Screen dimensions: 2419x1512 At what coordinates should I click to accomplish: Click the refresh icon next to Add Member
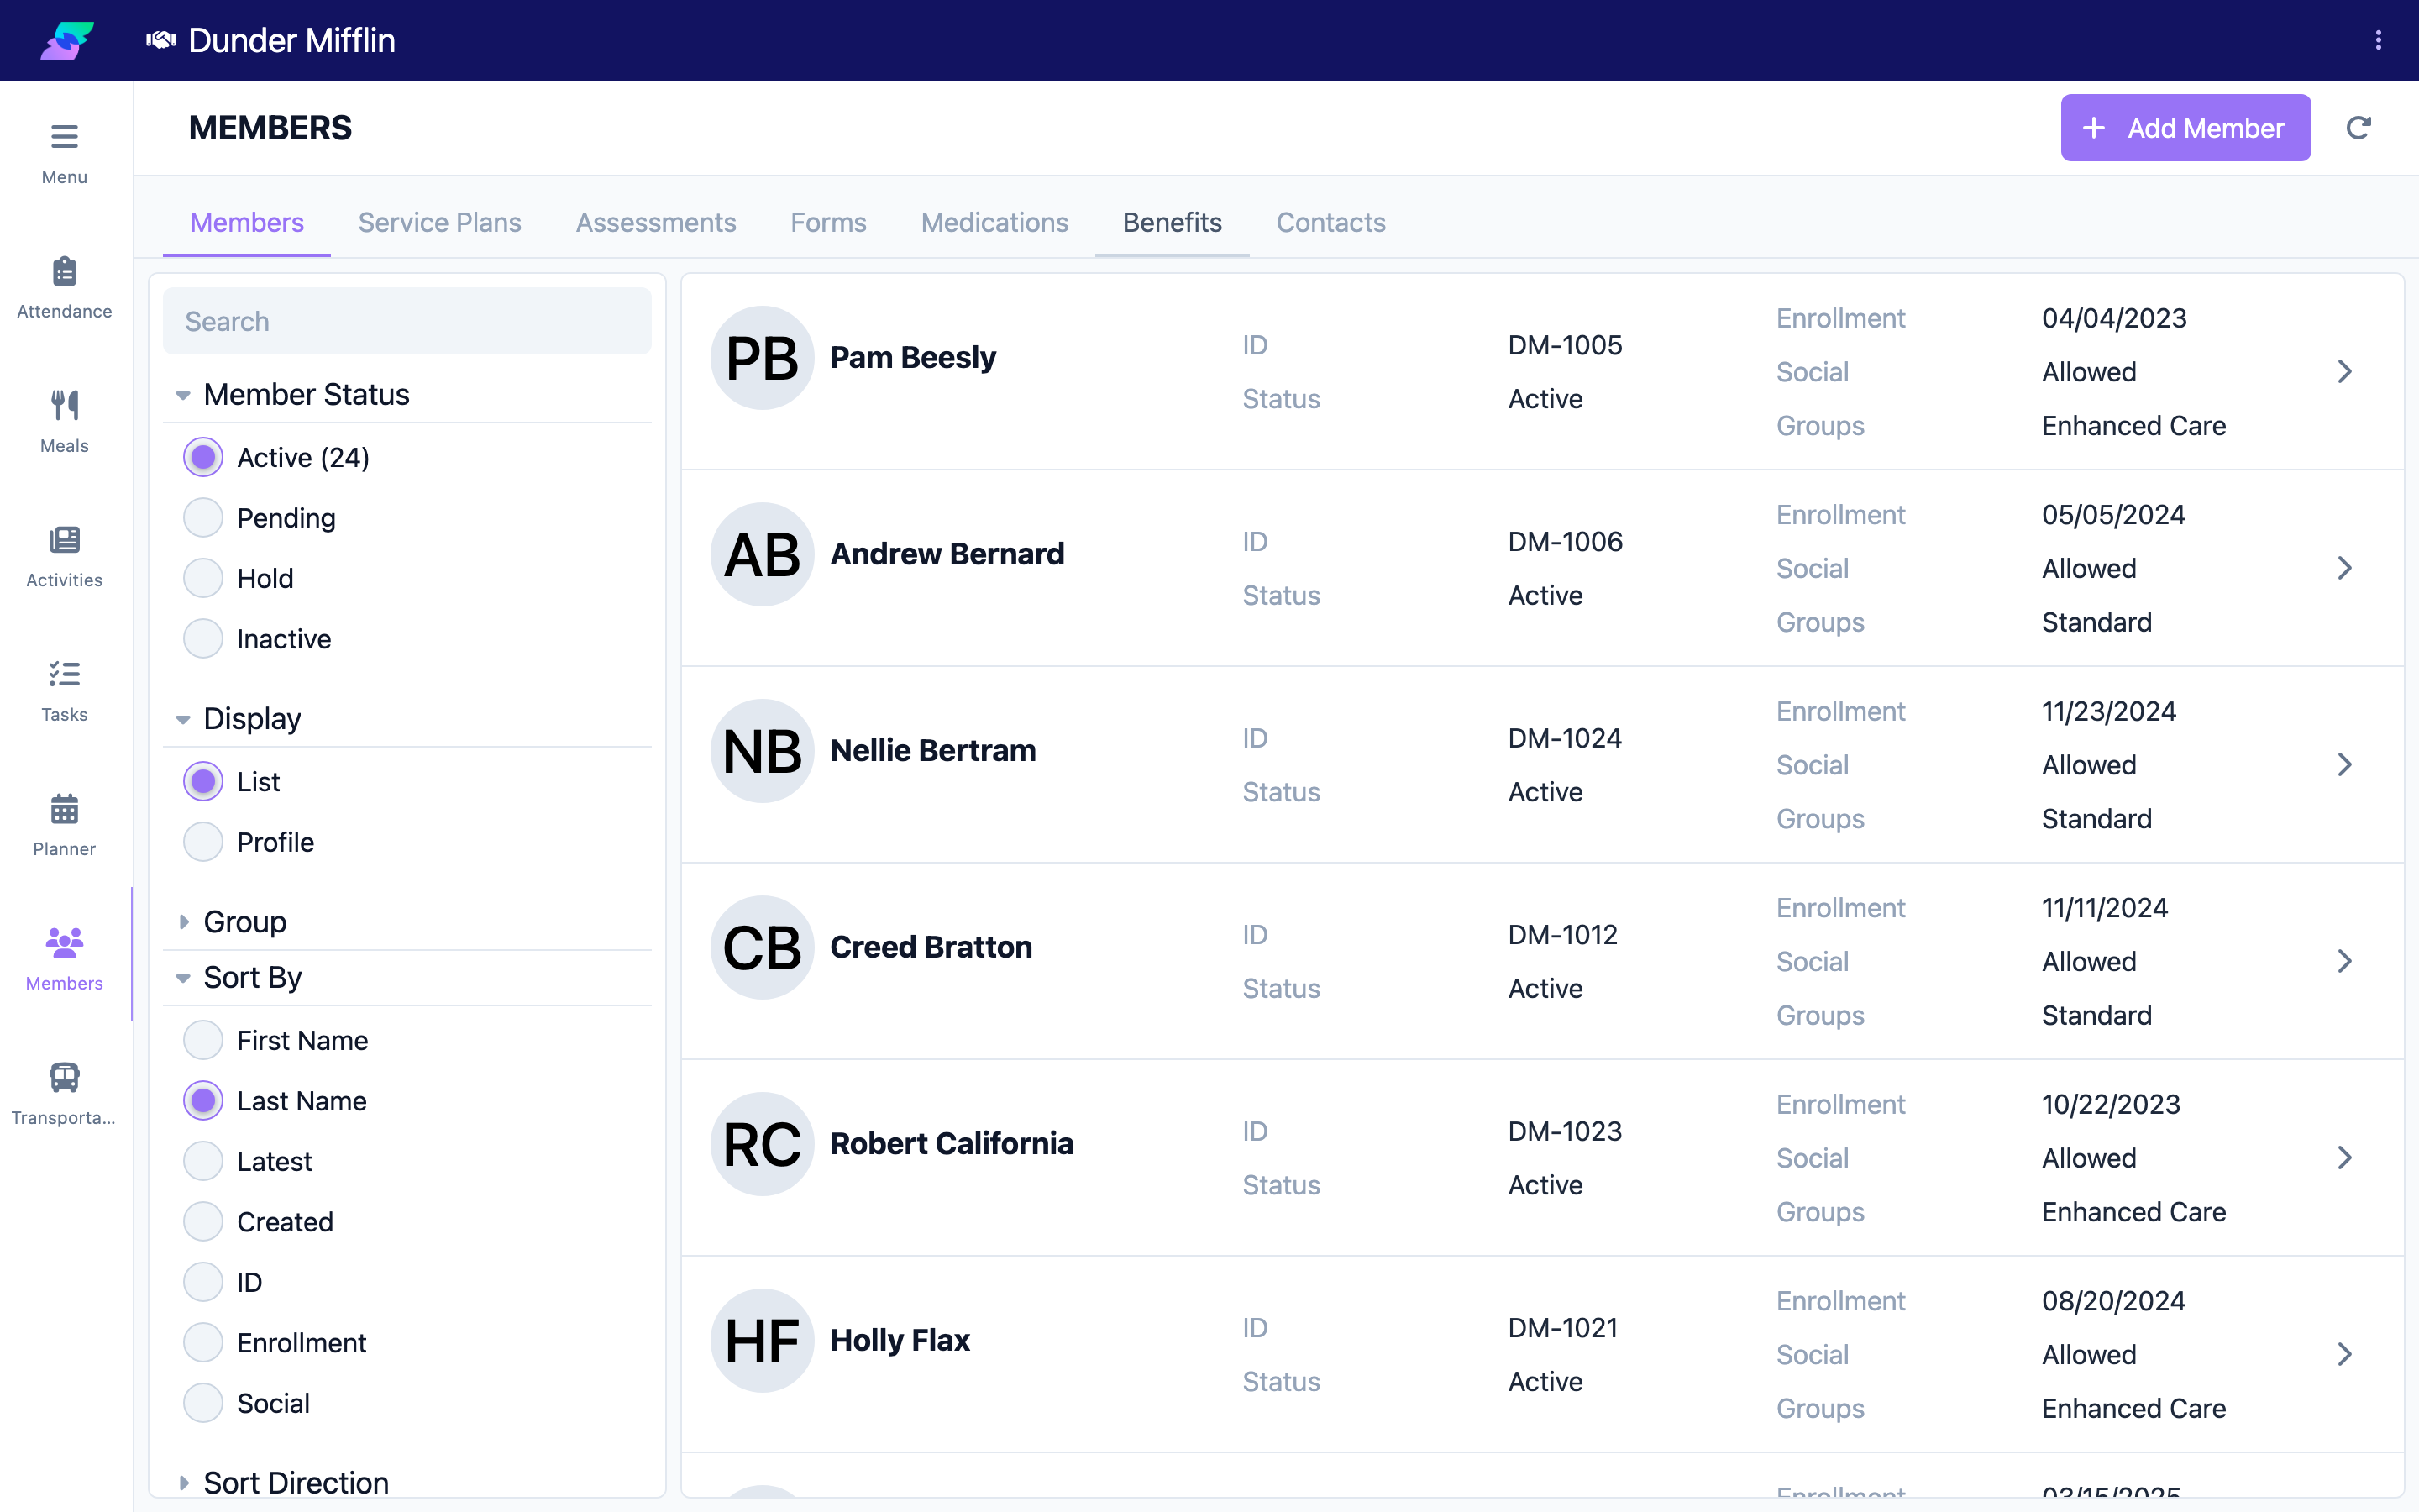(2358, 128)
